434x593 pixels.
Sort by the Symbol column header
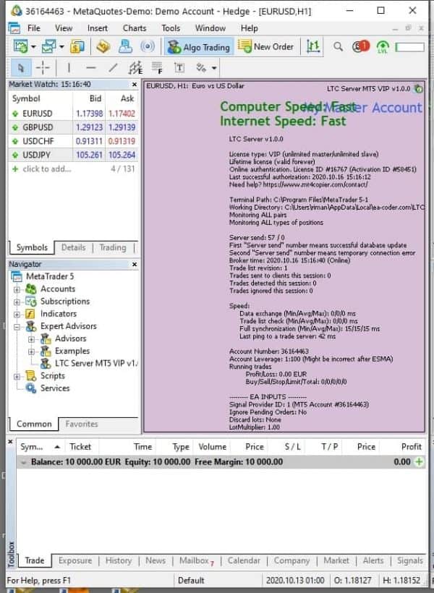click(x=41, y=447)
